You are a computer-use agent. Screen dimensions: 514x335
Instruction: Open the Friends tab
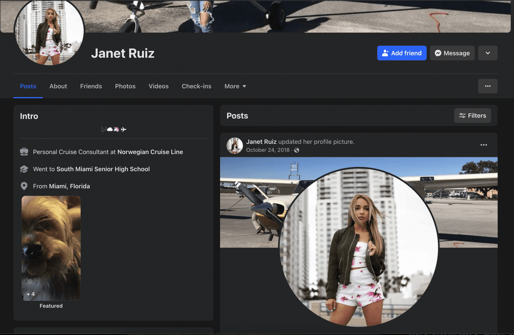[91, 86]
